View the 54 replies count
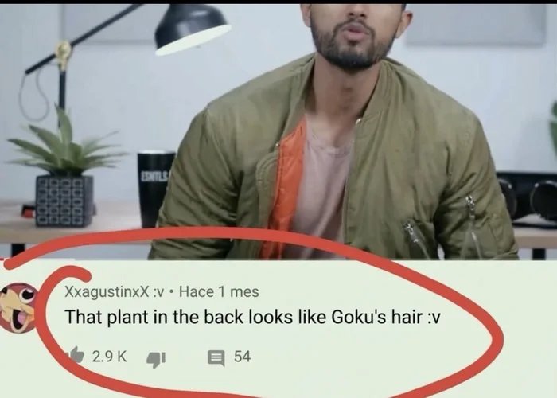 coord(242,357)
